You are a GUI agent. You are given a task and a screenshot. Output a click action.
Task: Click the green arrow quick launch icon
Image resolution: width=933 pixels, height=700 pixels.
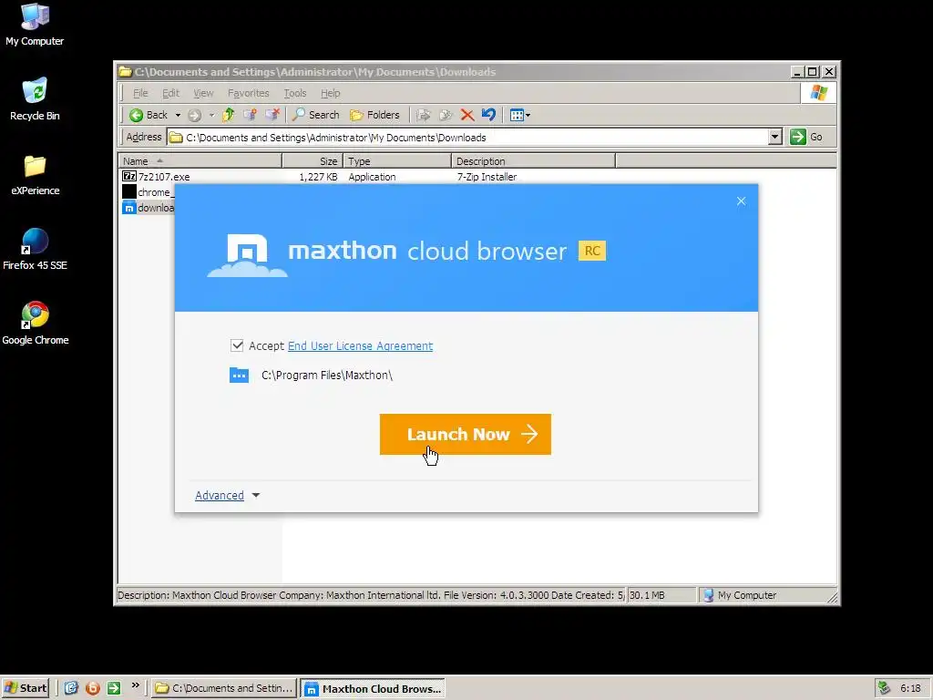(x=114, y=688)
